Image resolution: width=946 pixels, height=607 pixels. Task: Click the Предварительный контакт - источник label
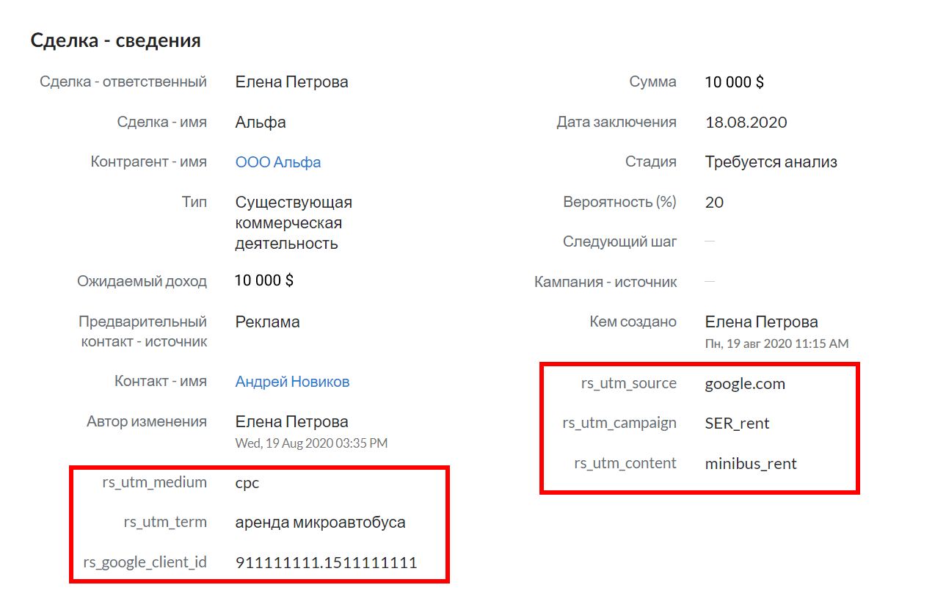(x=143, y=332)
